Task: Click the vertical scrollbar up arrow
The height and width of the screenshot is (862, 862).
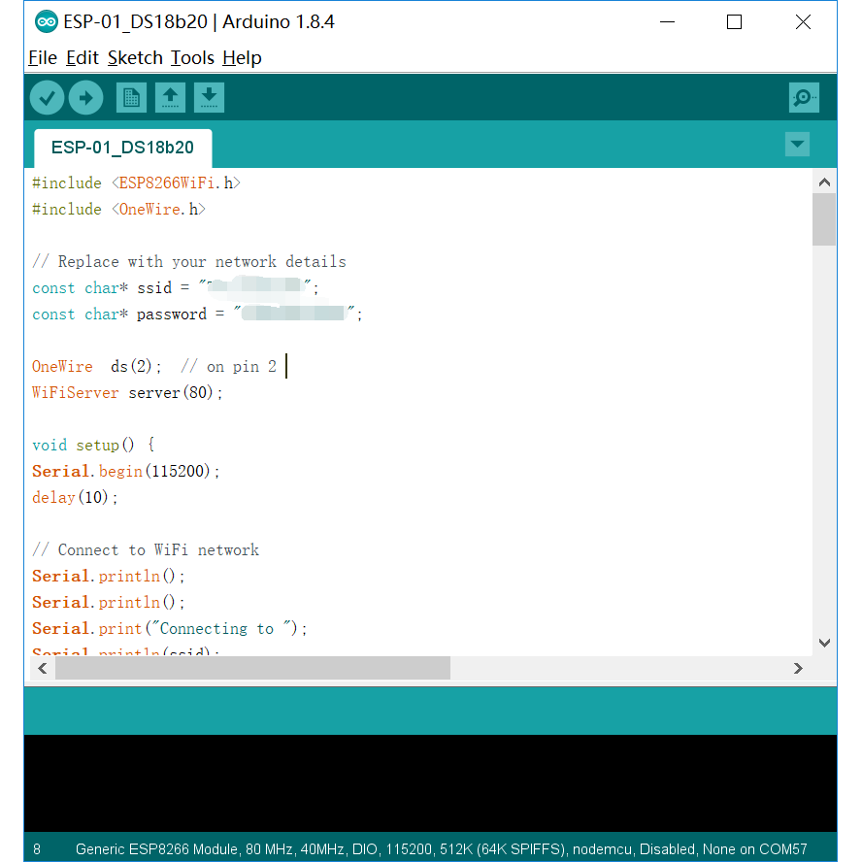Action: point(824,182)
